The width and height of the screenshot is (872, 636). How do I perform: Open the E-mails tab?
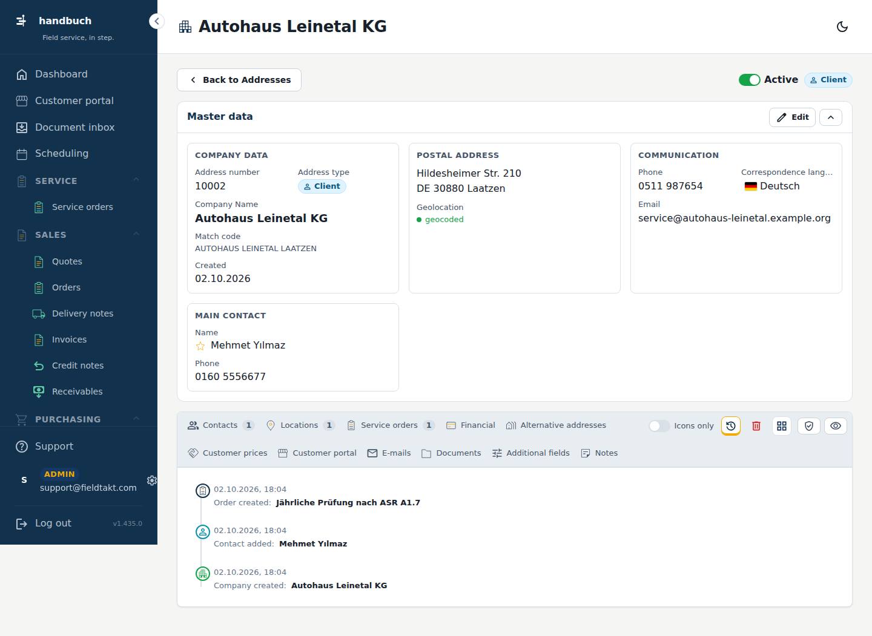389,453
